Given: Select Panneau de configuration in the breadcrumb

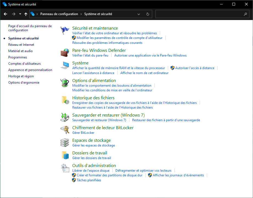Looking at the screenshot, I should [x=59, y=14].
